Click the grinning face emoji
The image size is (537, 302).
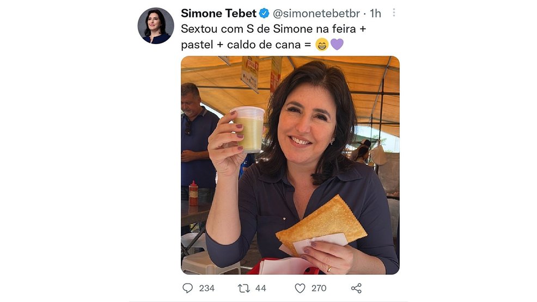pyautogui.click(x=322, y=45)
